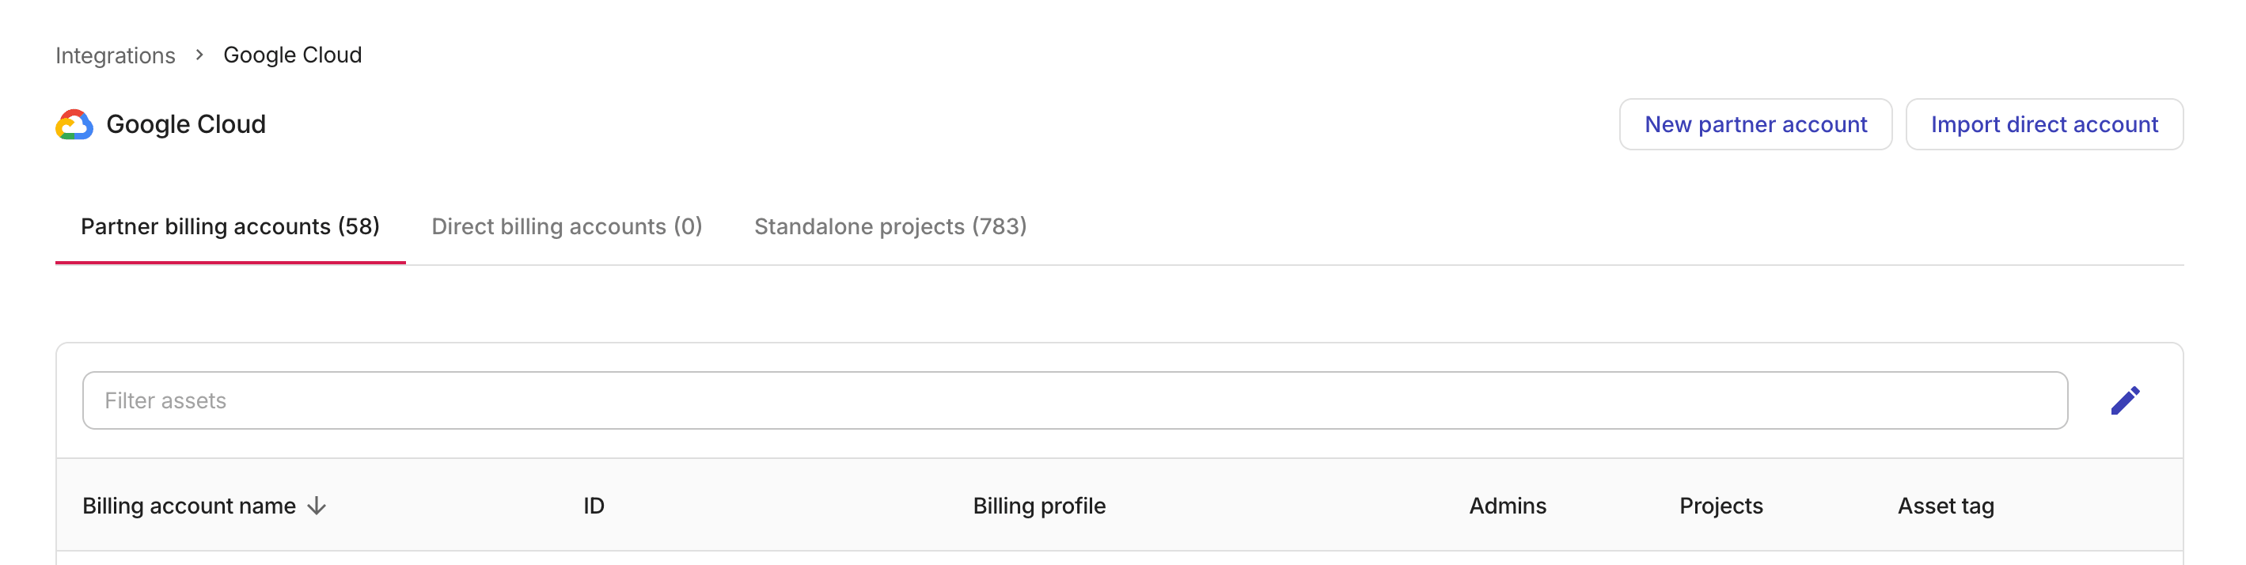2246x565 pixels.
Task: Click the multicolored cloud icon in the header
Action: 75,123
